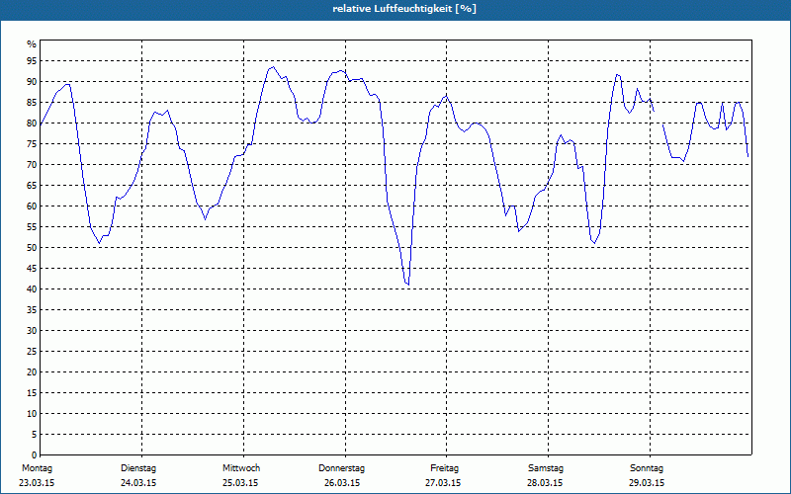Click the y-axis value '15'
The width and height of the screenshot is (791, 494).
coord(32,392)
